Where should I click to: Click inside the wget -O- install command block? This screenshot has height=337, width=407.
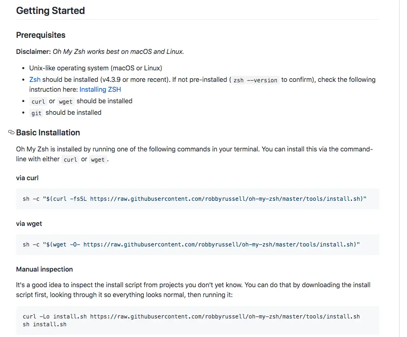[x=191, y=244]
